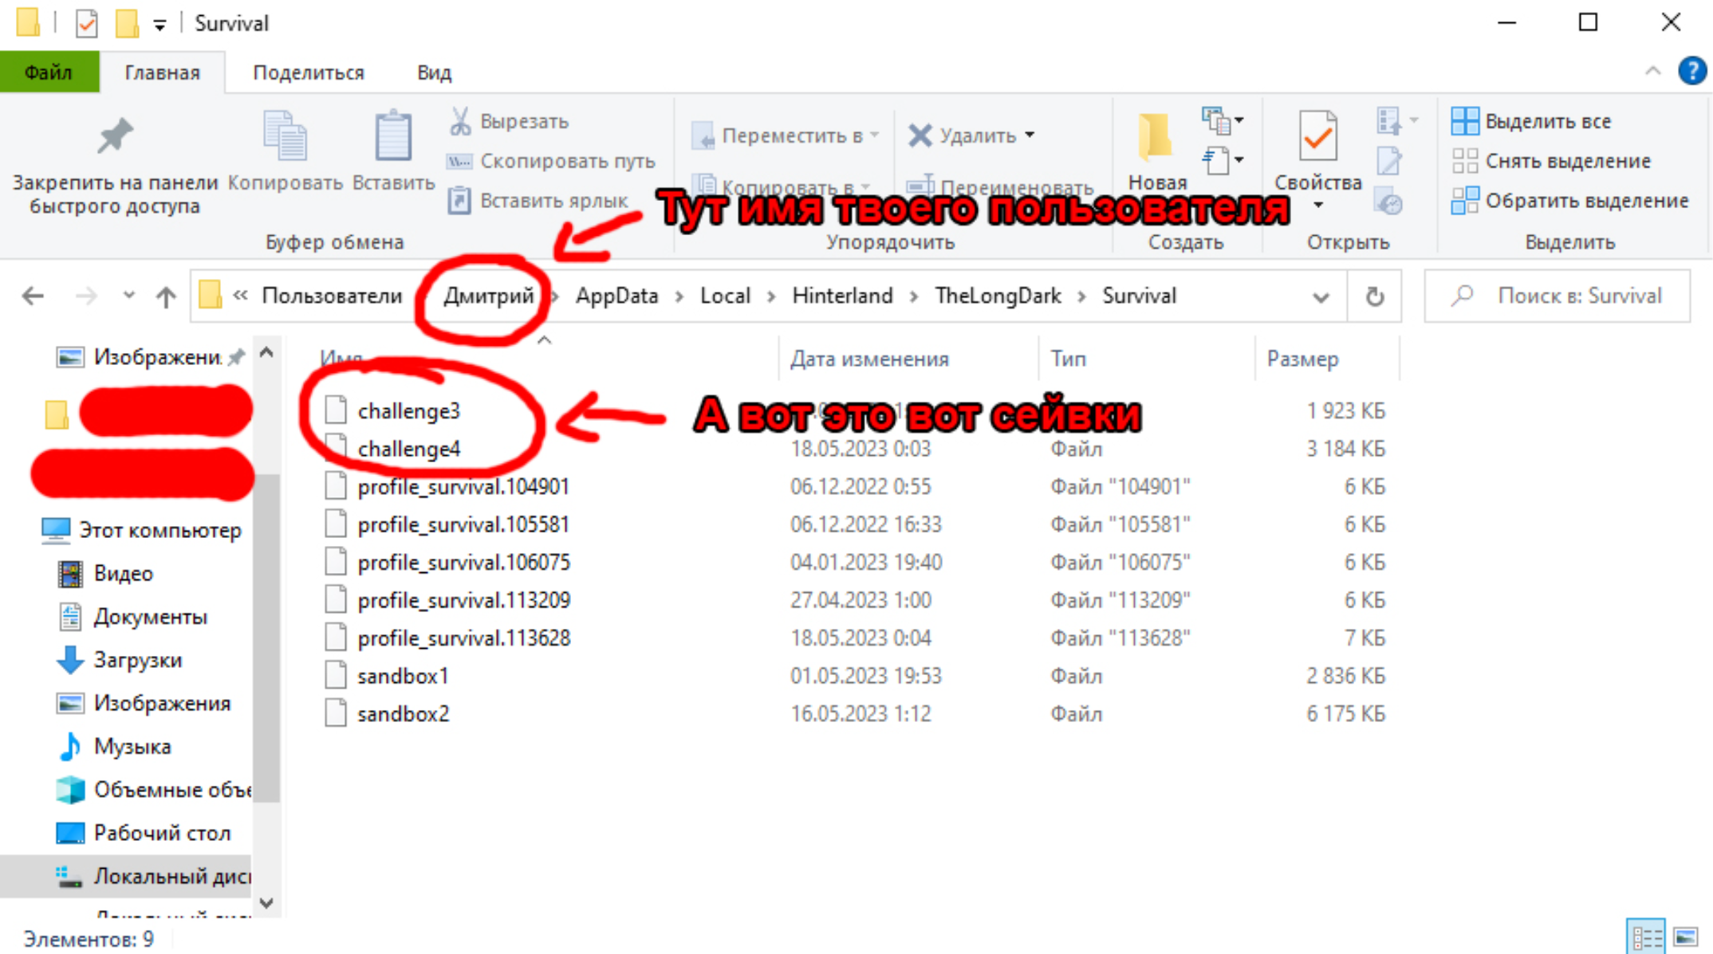The height and width of the screenshot is (954, 1713).
Task: Click Вырезать (Cut) scissors button
Action: pos(510,121)
